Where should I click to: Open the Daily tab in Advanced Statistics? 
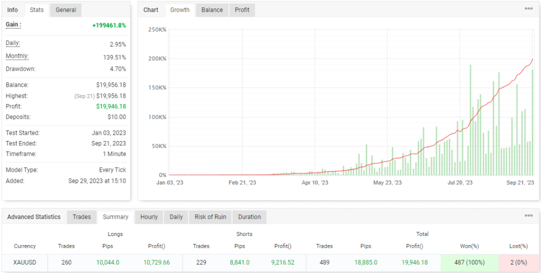pyautogui.click(x=176, y=217)
